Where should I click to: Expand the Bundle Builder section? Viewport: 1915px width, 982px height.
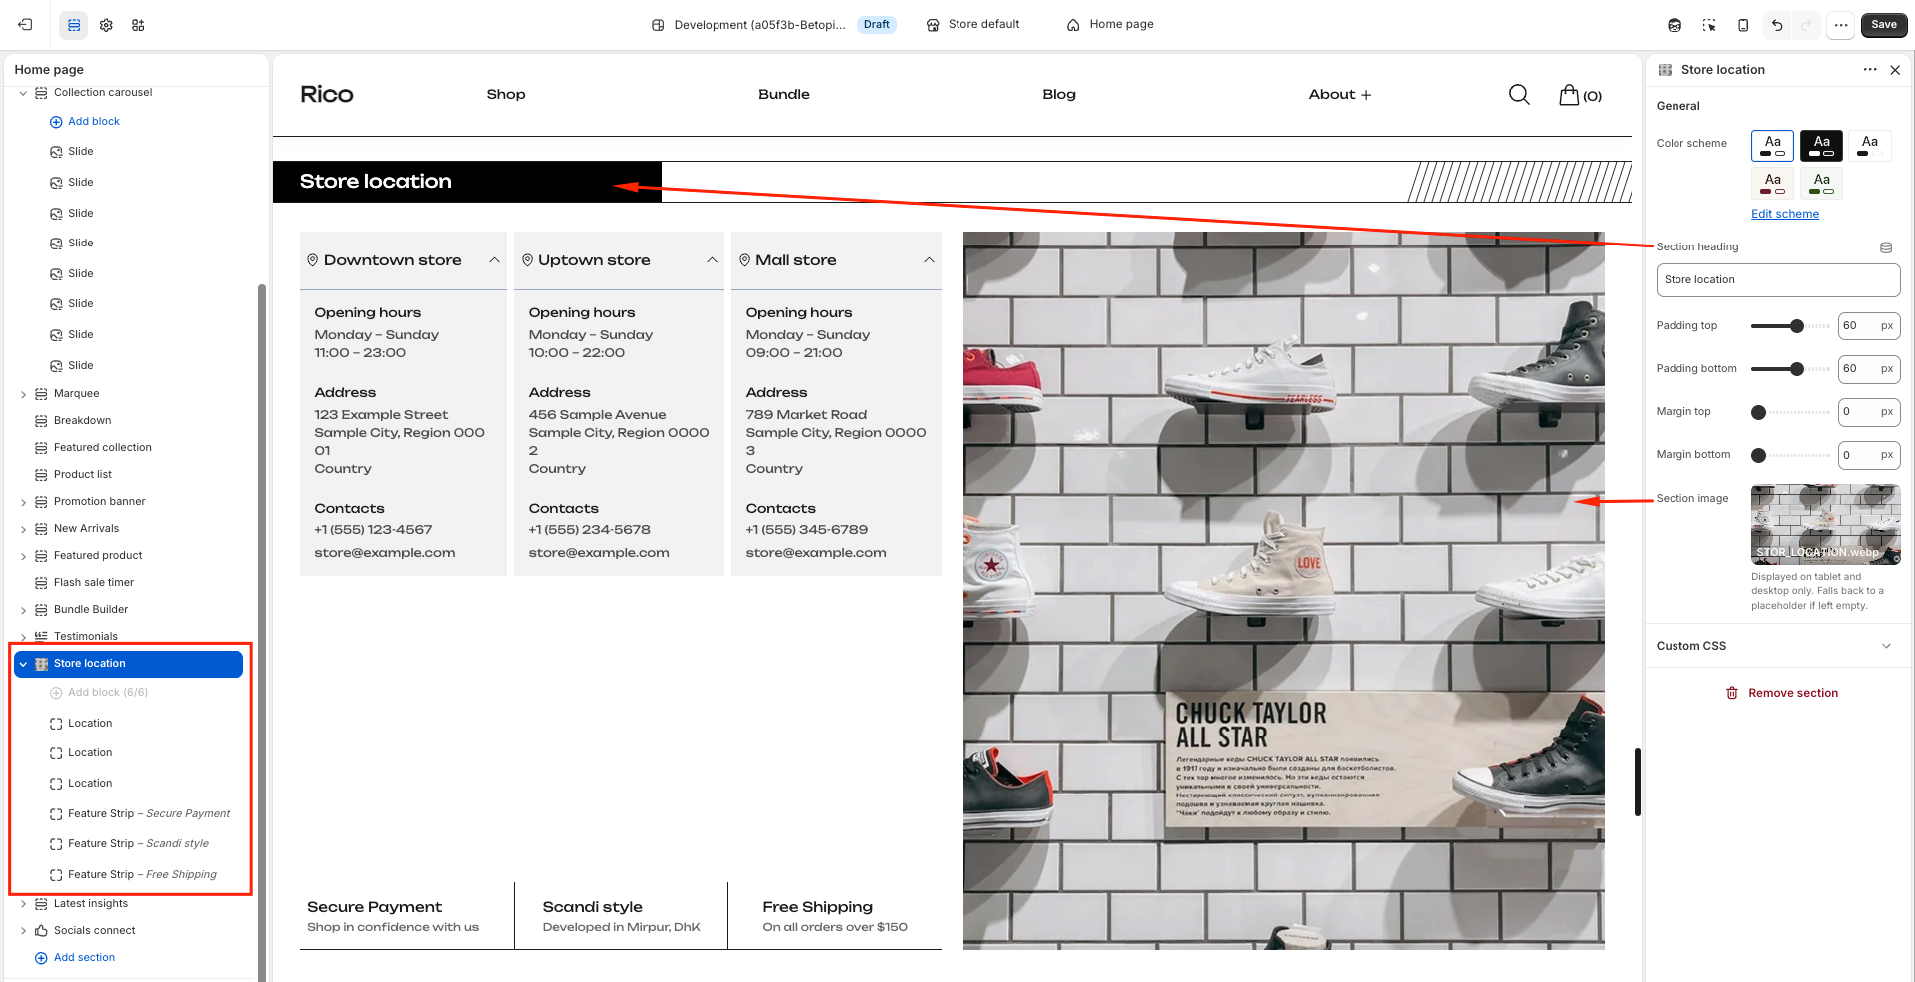(23, 610)
